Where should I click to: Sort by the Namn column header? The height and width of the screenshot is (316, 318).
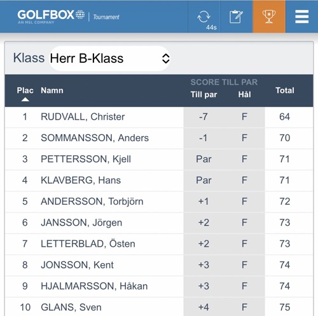point(52,90)
